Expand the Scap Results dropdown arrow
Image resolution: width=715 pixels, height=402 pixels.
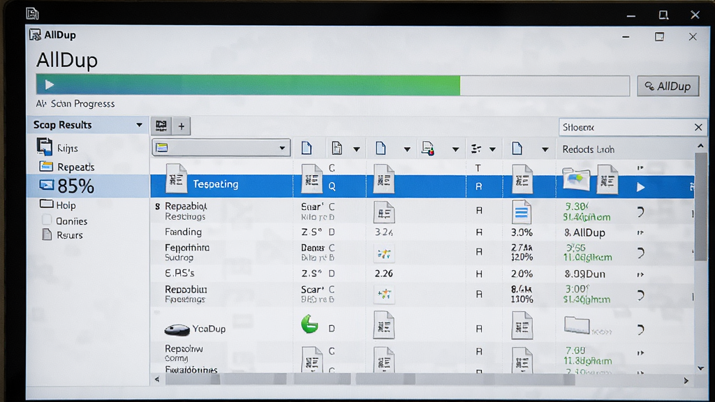pyautogui.click(x=139, y=125)
